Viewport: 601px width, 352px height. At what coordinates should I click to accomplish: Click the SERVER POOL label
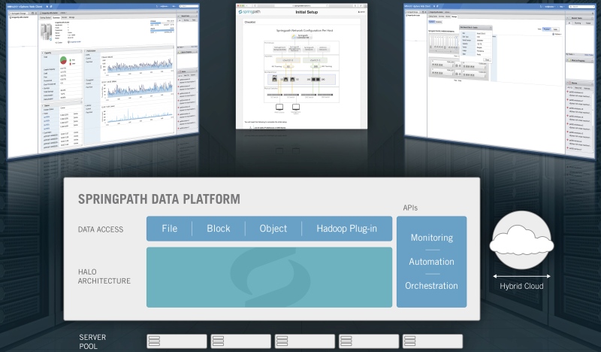(x=92, y=341)
